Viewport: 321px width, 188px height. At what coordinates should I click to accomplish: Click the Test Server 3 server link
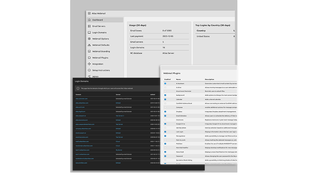(x=120, y=116)
